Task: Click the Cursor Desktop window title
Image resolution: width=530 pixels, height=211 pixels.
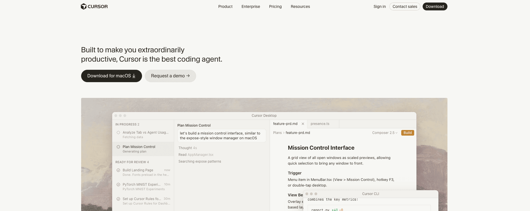Action: tap(264, 116)
